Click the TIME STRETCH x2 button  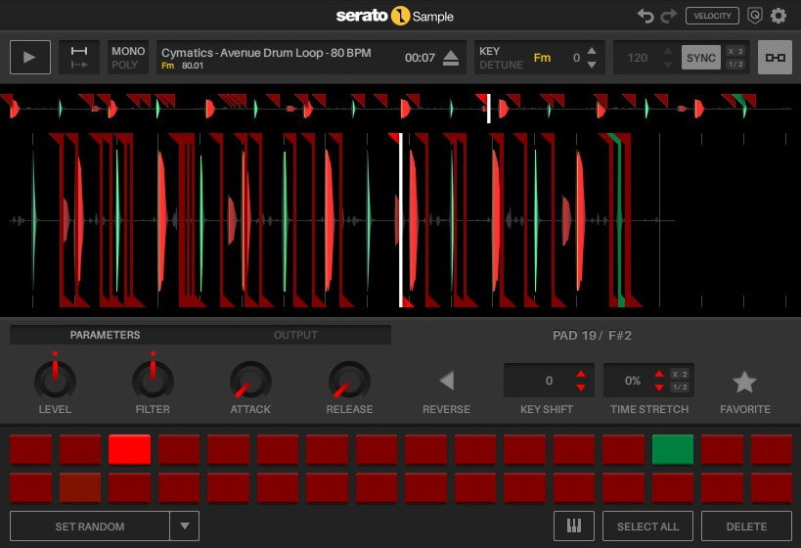tap(680, 374)
